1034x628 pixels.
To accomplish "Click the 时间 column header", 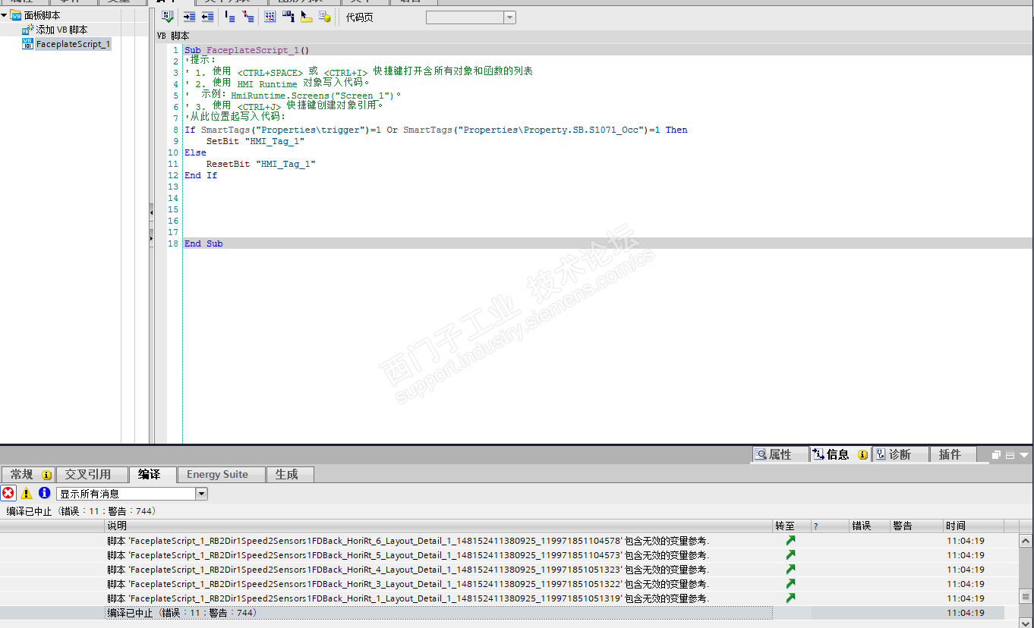I will tap(973, 526).
